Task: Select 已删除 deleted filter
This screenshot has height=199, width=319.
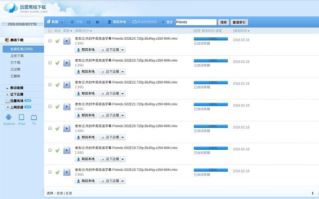Action: click(x=15, y=76)
